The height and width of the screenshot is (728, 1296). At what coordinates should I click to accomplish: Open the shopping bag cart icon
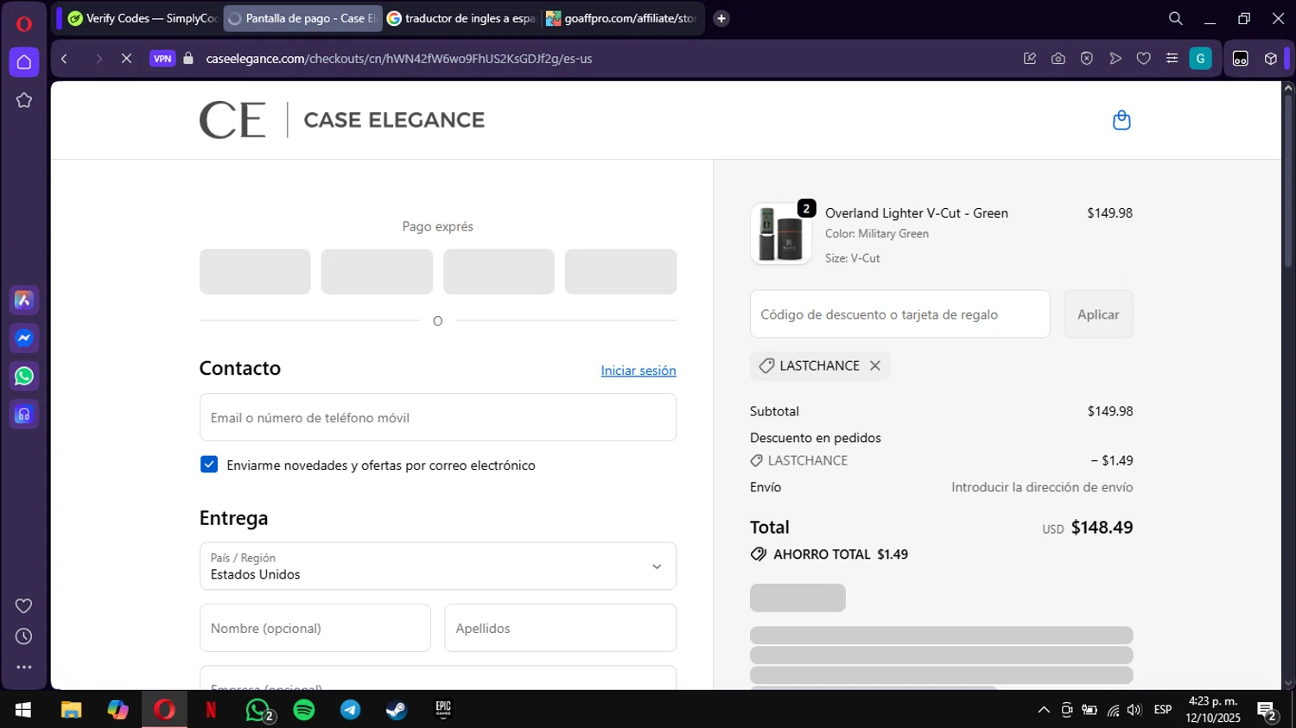click(1121, 120)
